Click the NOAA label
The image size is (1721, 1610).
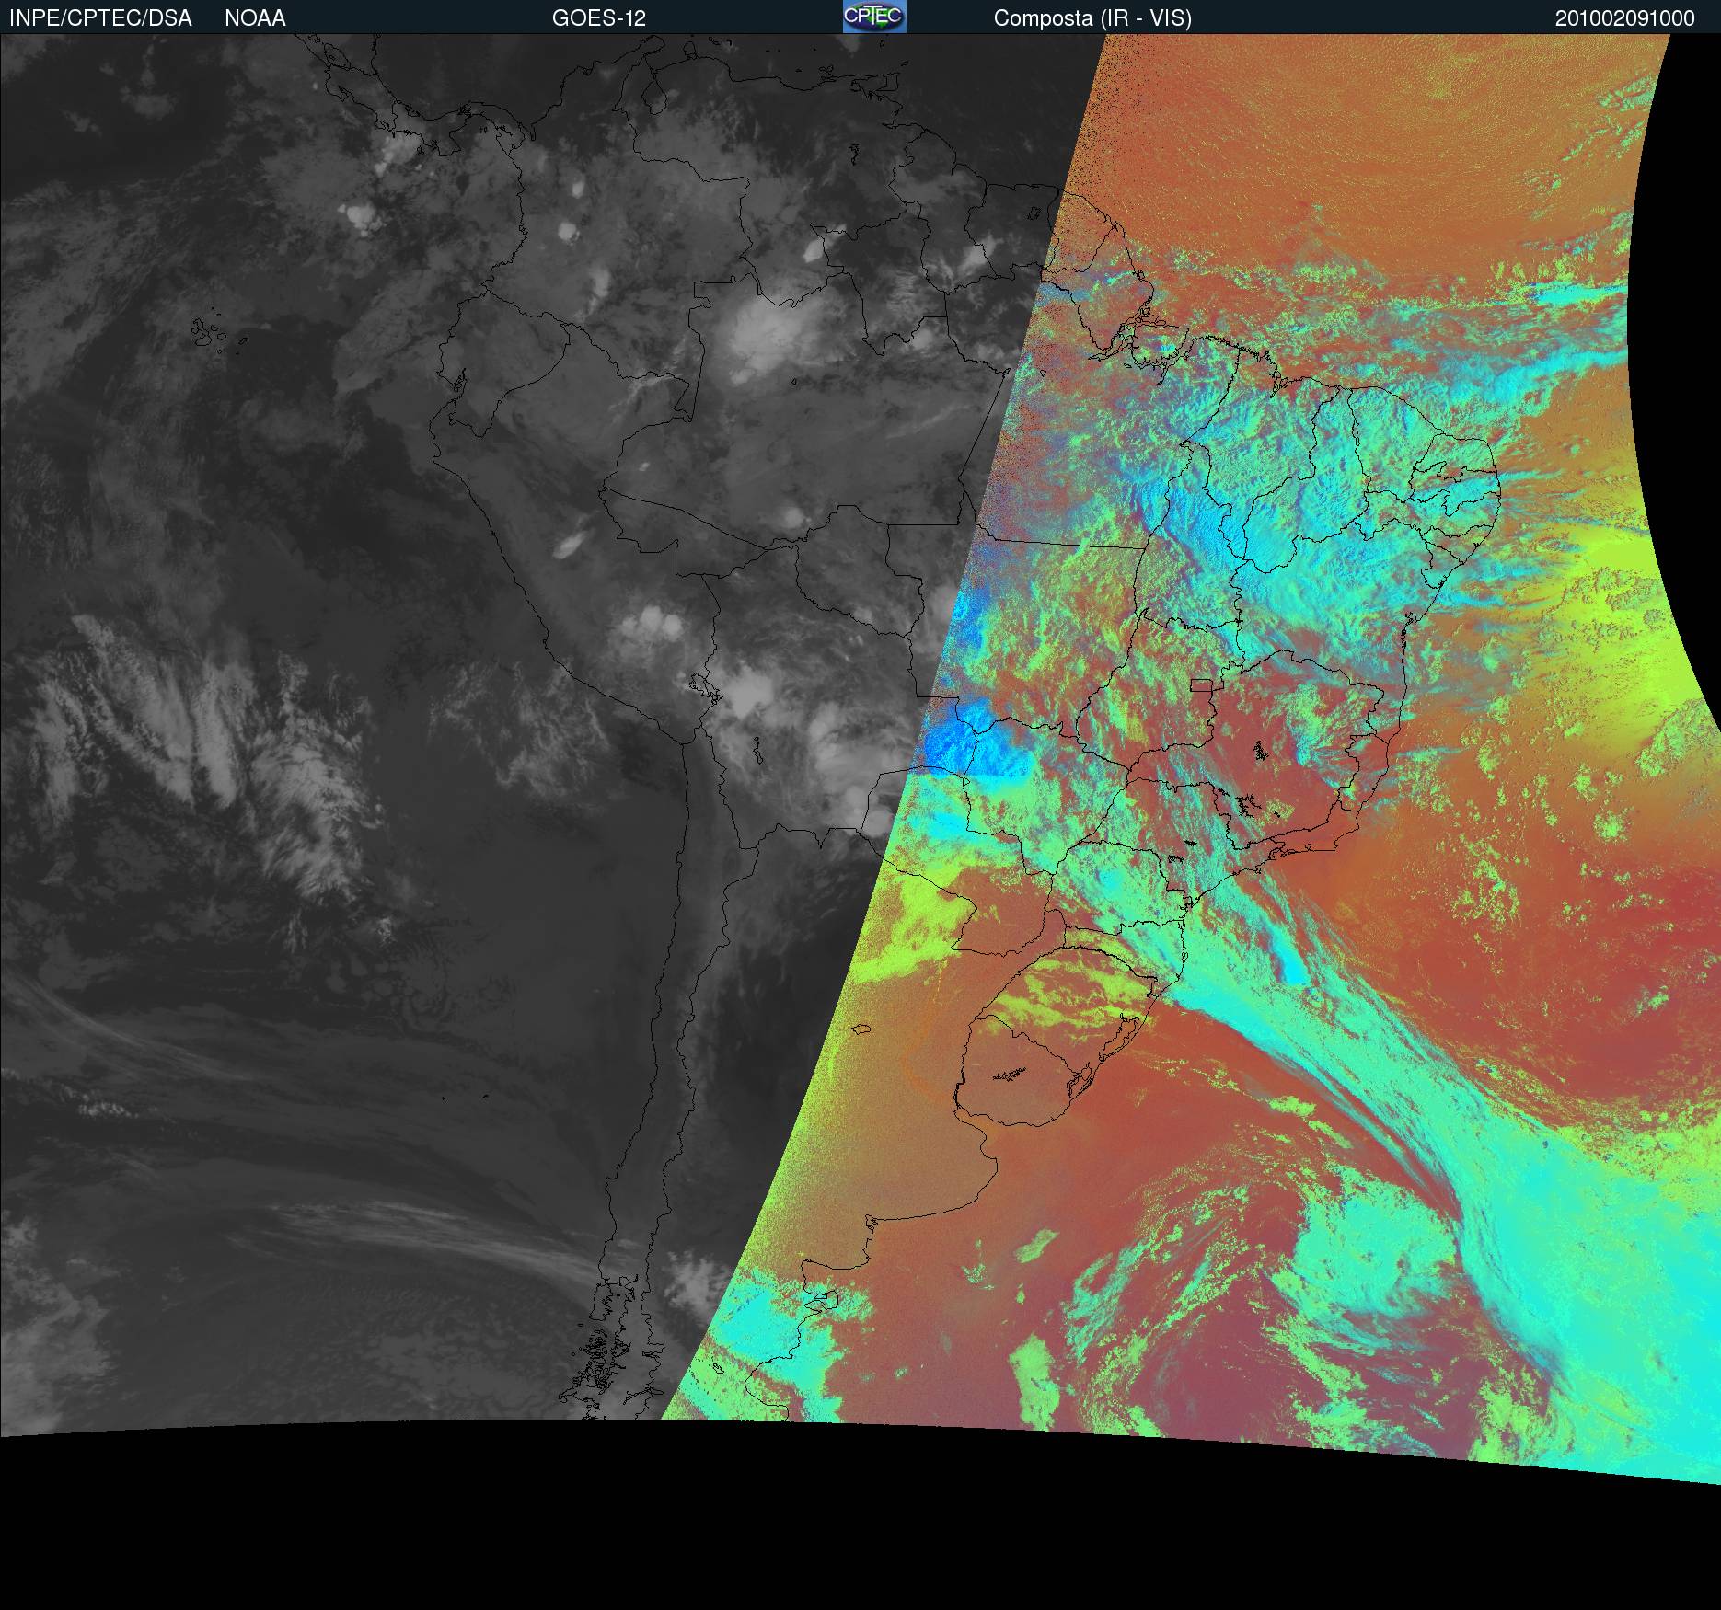pos(255,18)
